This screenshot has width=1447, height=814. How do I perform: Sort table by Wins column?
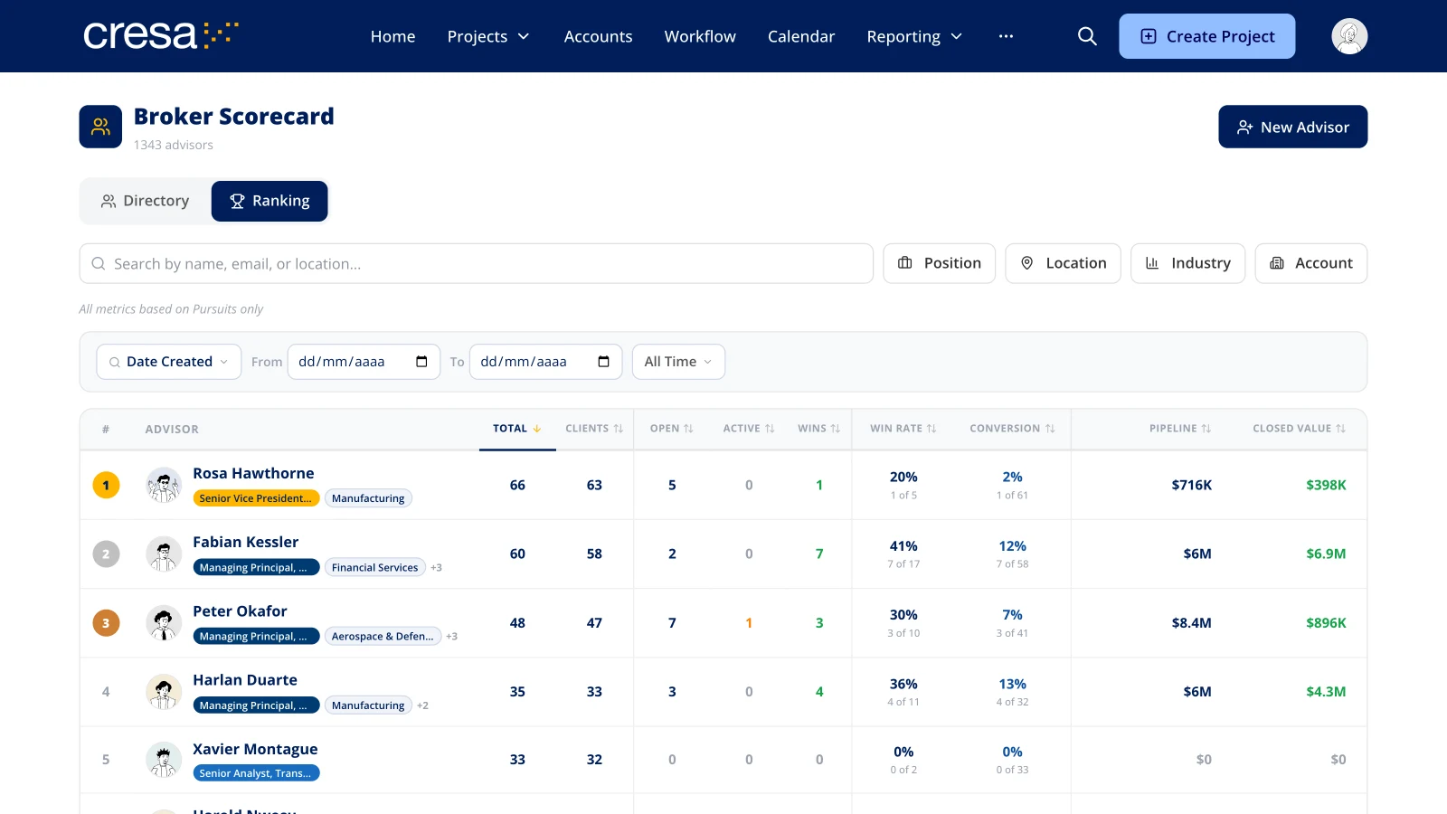819,429
